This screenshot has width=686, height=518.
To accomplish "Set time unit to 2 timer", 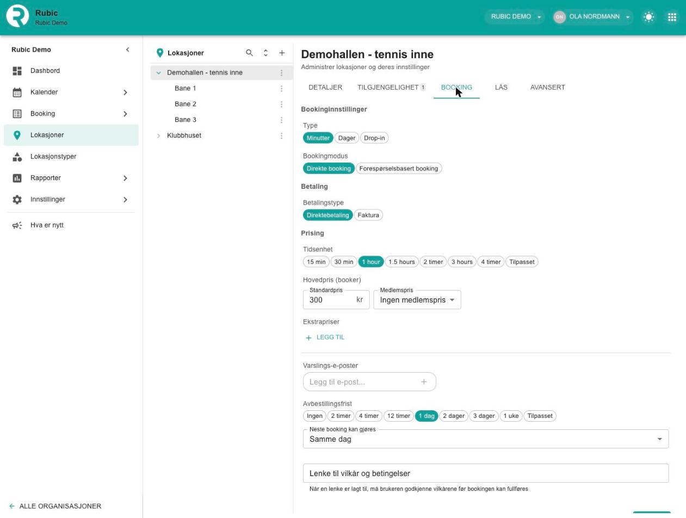I will click(x=433, y=262).
